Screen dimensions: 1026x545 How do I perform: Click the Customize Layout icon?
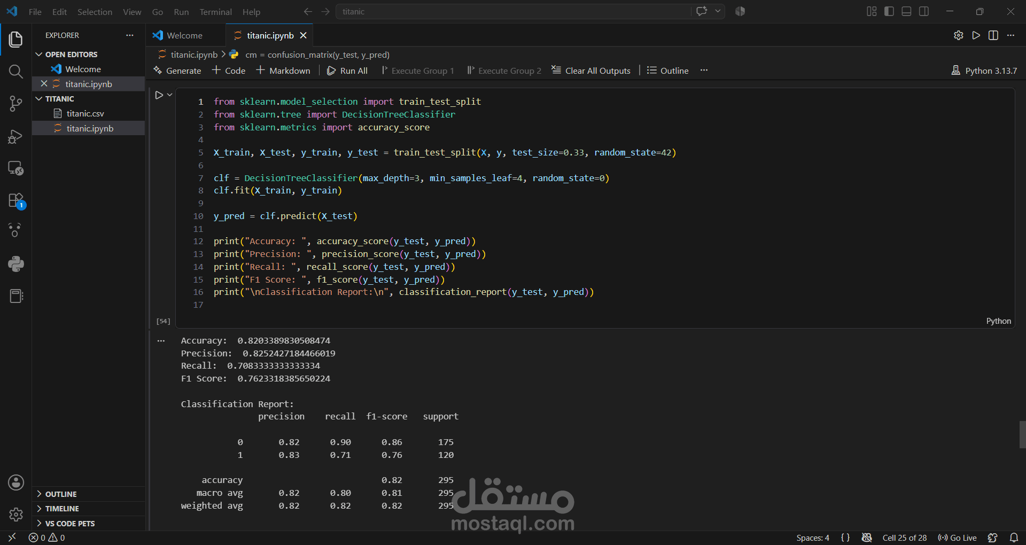(872, 11)
